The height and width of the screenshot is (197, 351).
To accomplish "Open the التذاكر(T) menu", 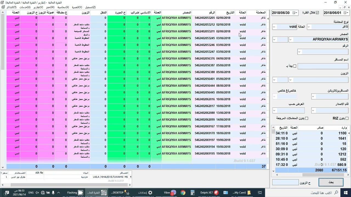I will coord(11,7).
